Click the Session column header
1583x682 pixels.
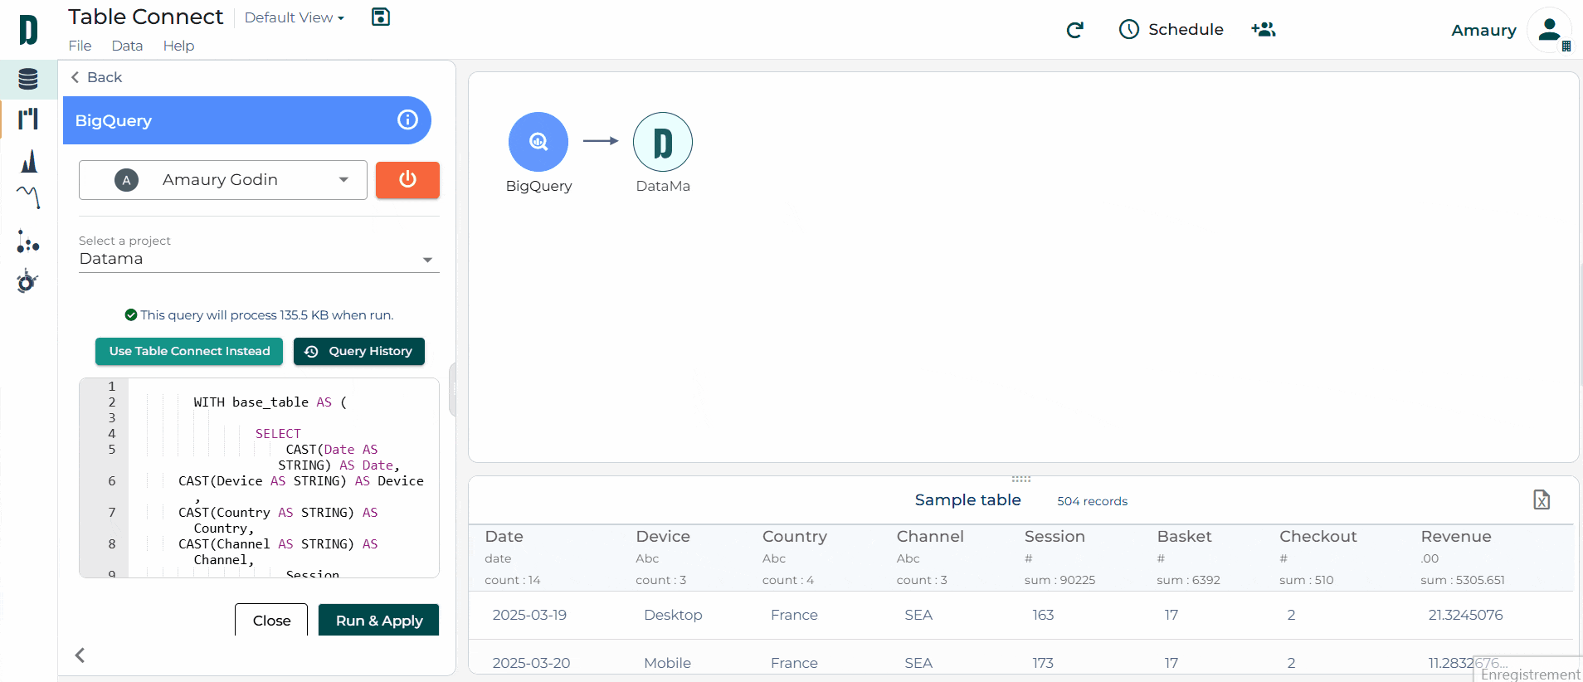coord(1055,537)
